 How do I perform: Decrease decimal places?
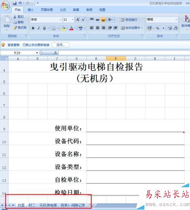click(x=176, y=28)
